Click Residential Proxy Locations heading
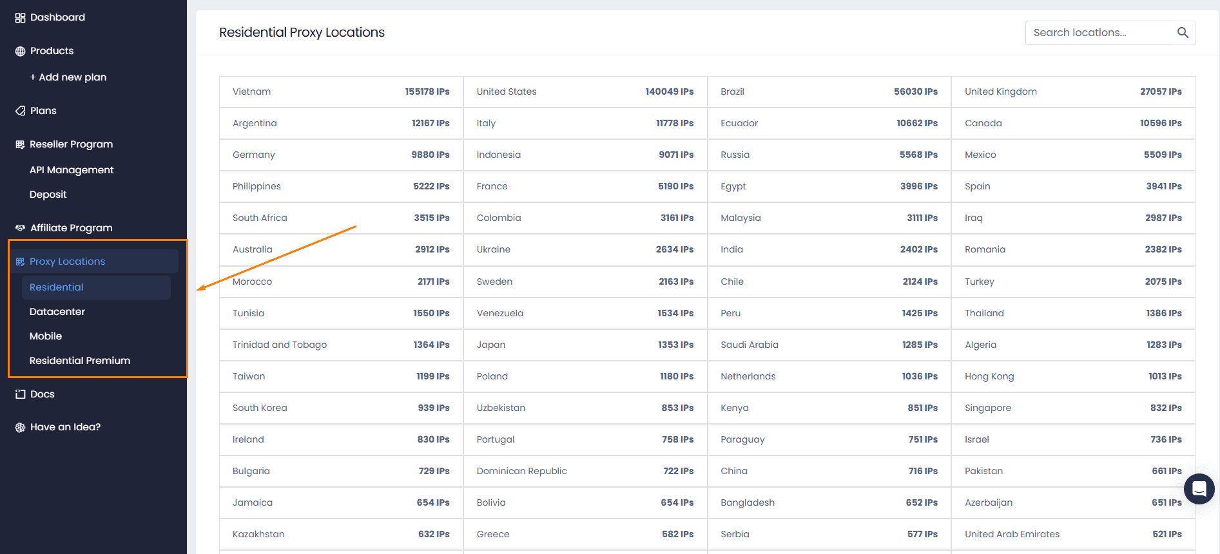 click(302, 32)
